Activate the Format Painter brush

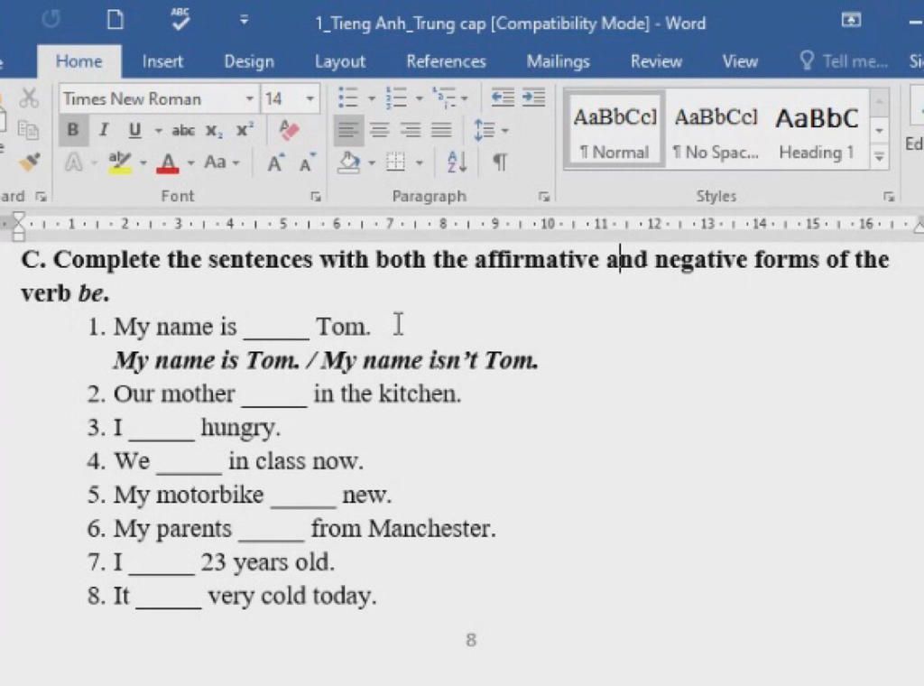28,162
